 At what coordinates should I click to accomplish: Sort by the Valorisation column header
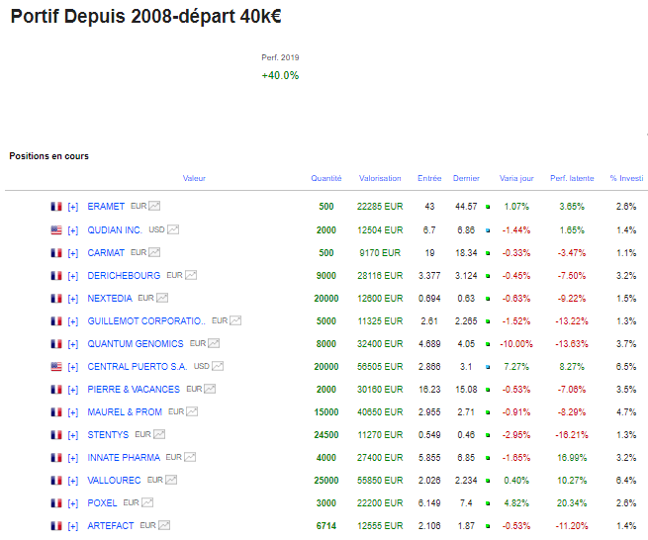(x=380, y=179)
